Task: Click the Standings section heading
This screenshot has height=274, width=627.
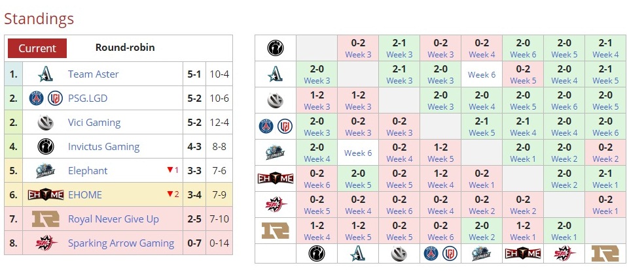Action: click(39, 18)
